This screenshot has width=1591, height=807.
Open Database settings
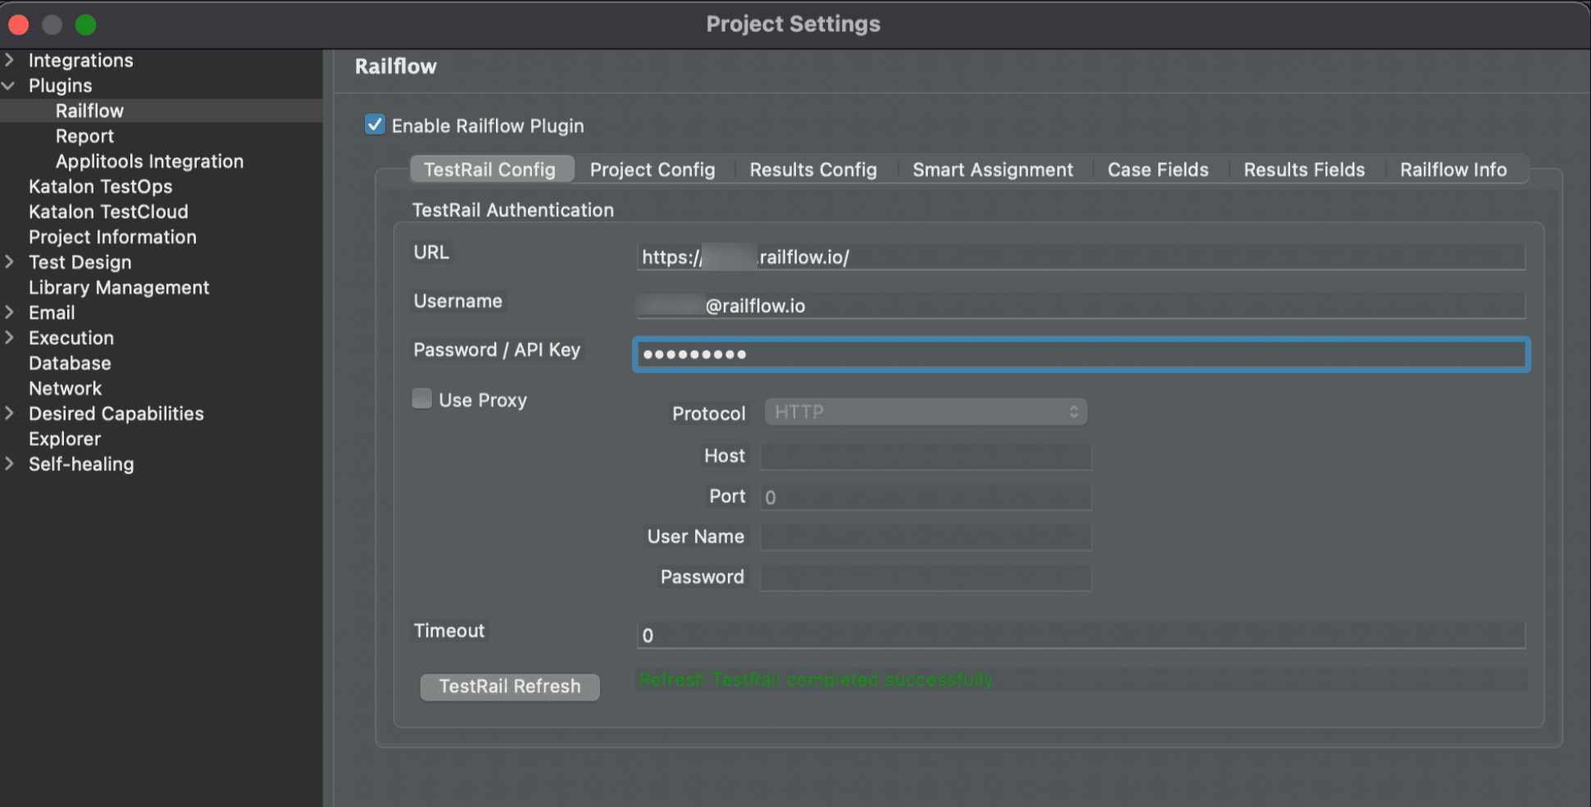click(70, 363)
